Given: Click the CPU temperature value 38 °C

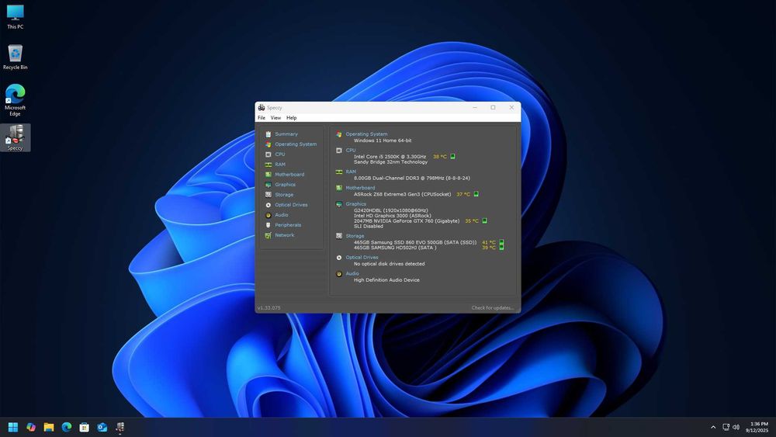Looking at the screenshot, I should (x=439, y=156).
